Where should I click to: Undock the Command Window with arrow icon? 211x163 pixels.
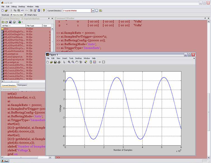click(x=205, y=18)
